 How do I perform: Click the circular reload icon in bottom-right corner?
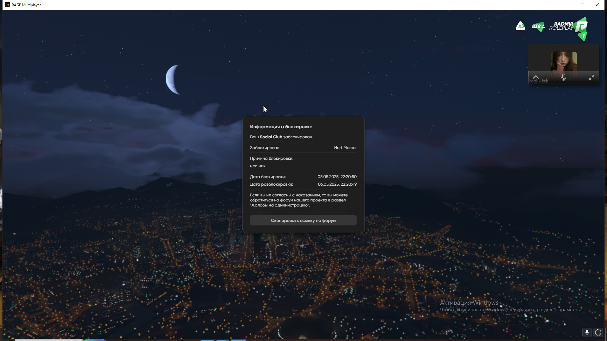[598, 332]
